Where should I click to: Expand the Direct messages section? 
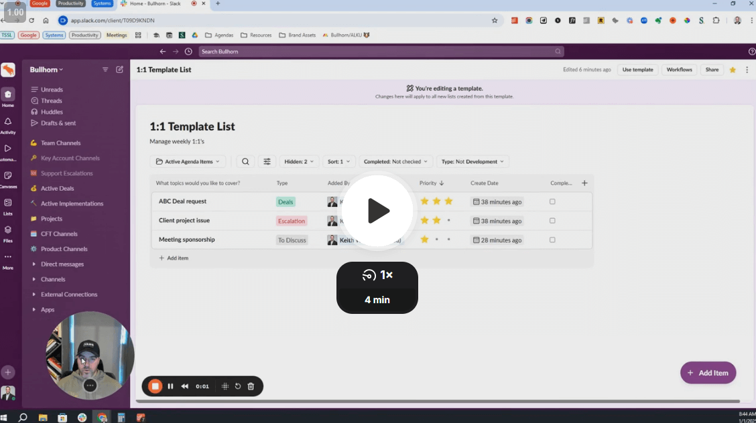coord(58,264)
